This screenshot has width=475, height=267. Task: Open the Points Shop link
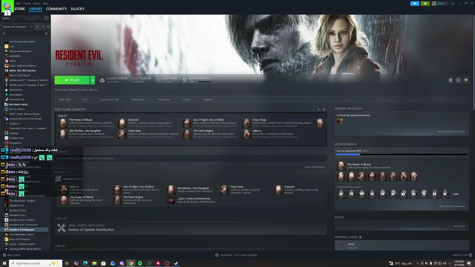point(138,99)
